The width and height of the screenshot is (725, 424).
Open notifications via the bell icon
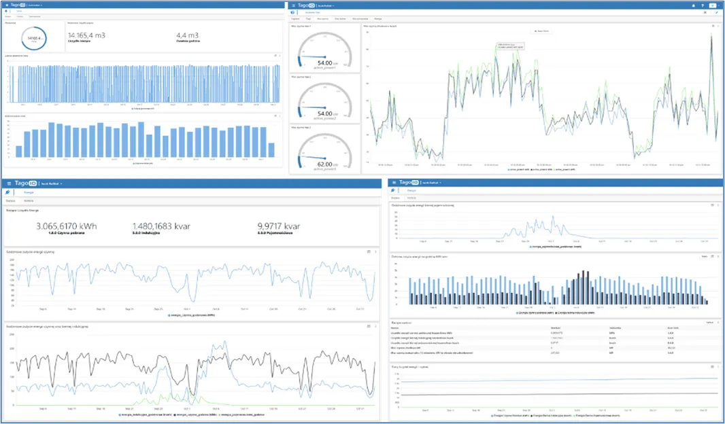[694, 5]
